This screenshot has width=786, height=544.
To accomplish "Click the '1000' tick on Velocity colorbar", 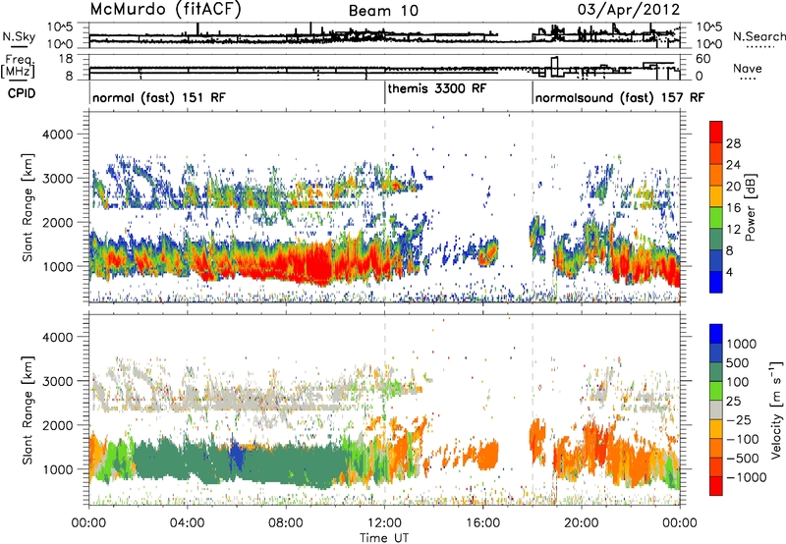I will click(742, 344).
